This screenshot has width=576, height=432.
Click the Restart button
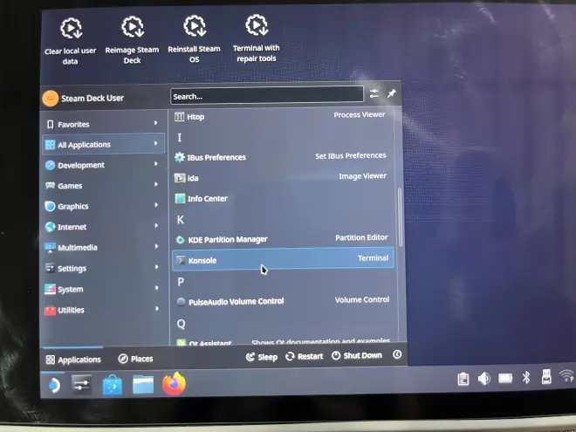pos(305,356)
